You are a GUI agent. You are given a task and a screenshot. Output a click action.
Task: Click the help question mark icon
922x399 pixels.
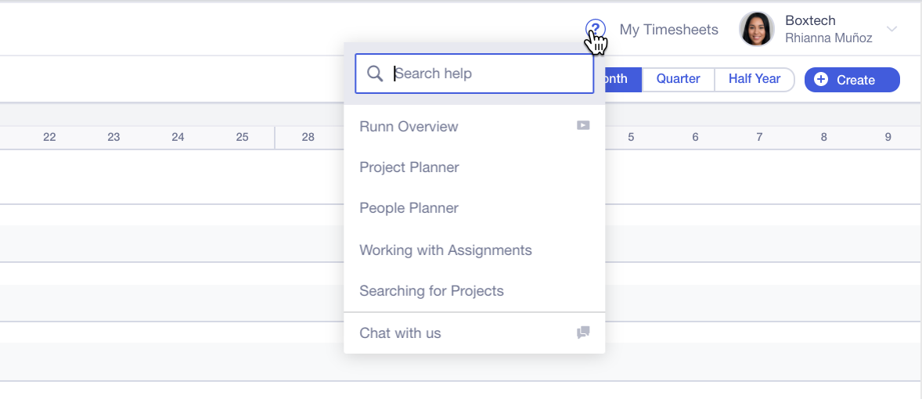(595, 30)
